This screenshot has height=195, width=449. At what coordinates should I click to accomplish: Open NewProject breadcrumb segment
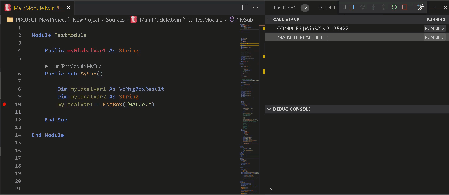[x=86, y=20]
